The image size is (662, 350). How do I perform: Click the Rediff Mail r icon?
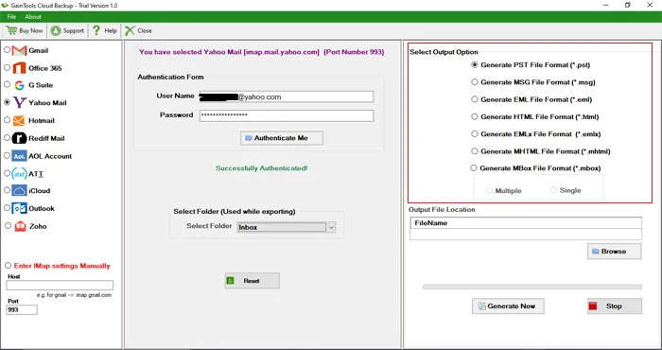[20, 138]
